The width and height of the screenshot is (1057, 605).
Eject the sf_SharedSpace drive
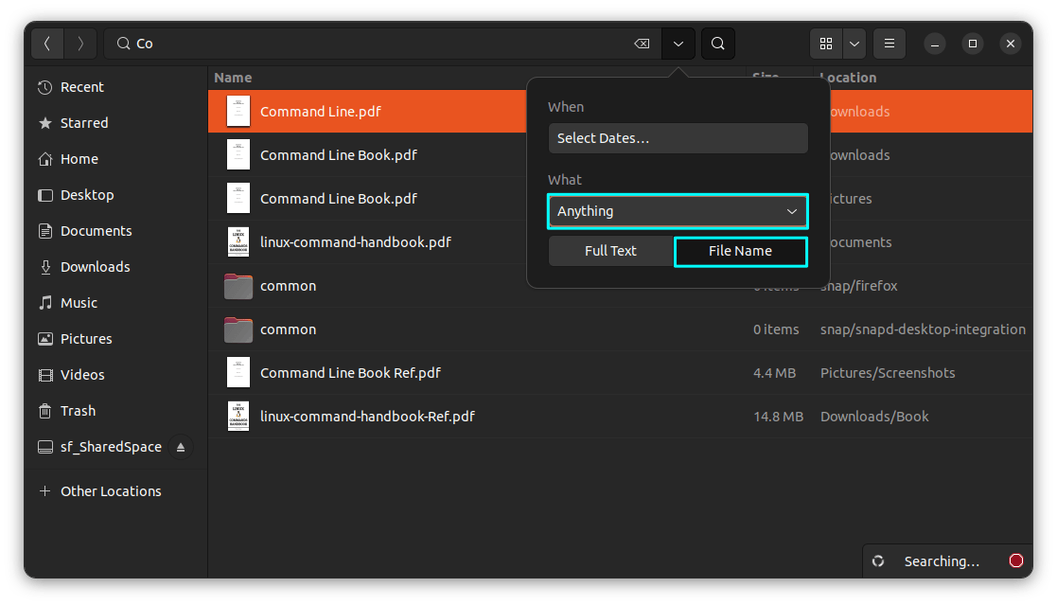pos(181,447)
